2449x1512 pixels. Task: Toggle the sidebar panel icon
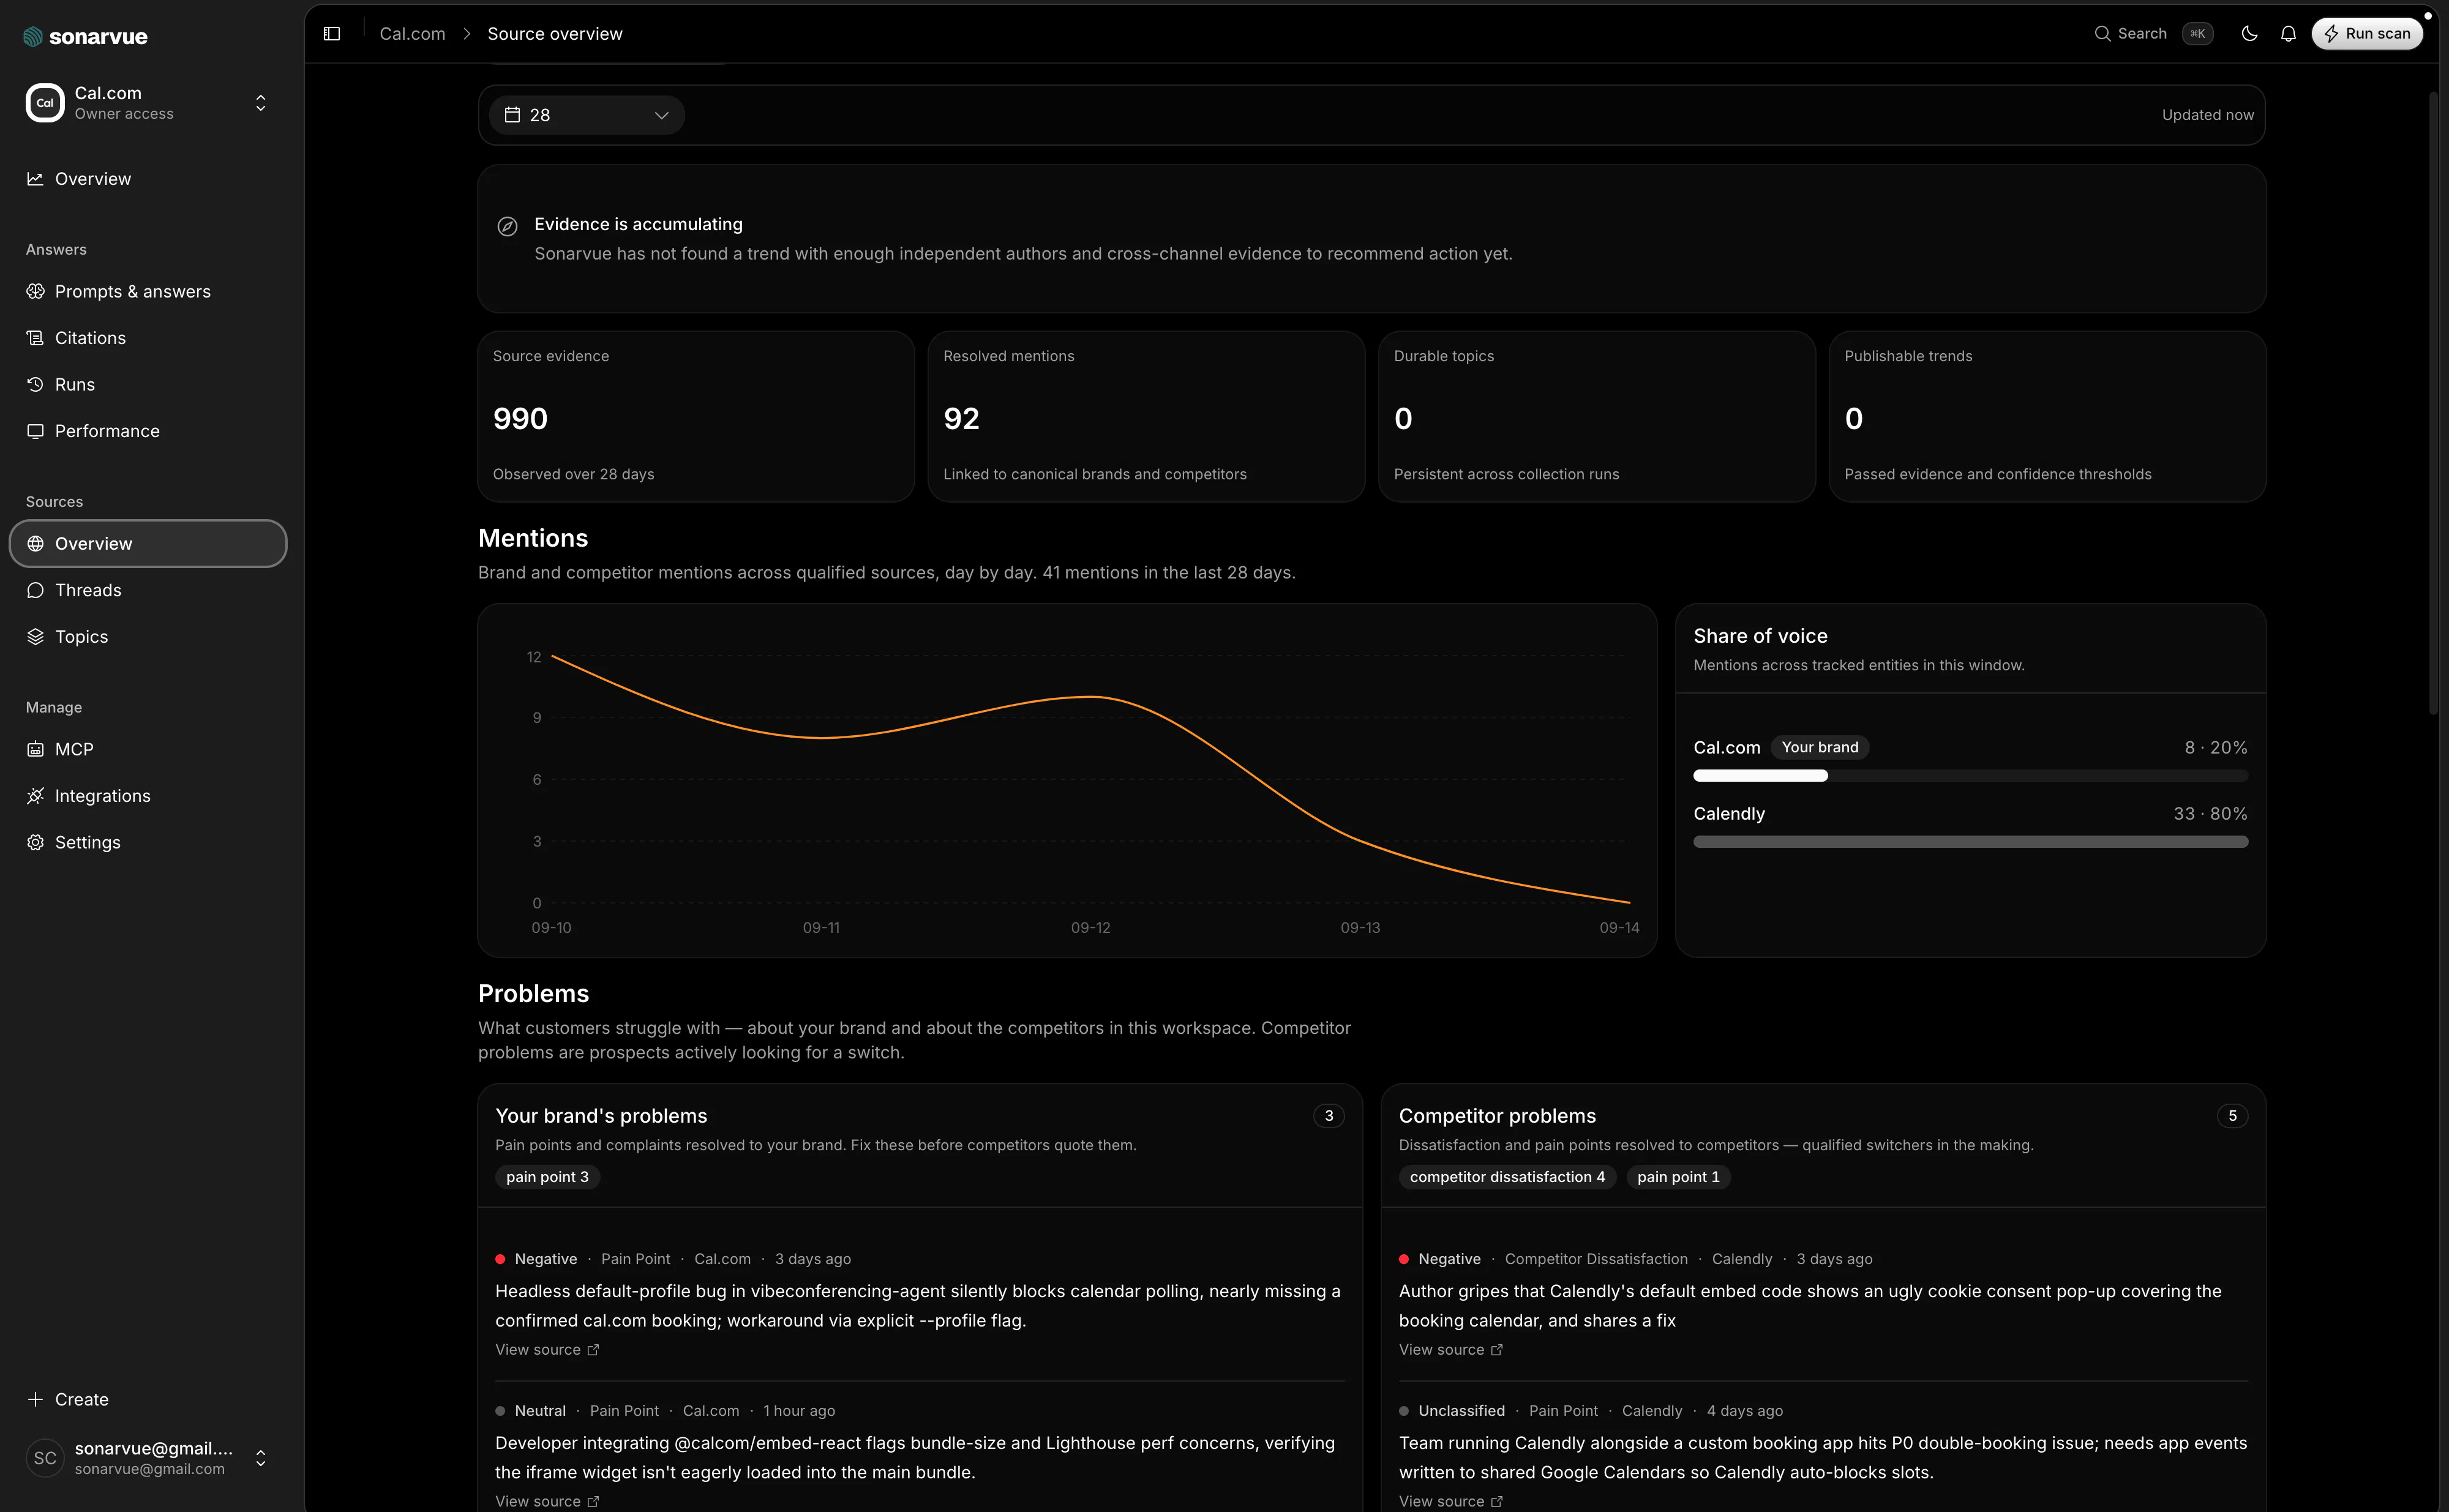pyautogui.click(x=332, y=34)
